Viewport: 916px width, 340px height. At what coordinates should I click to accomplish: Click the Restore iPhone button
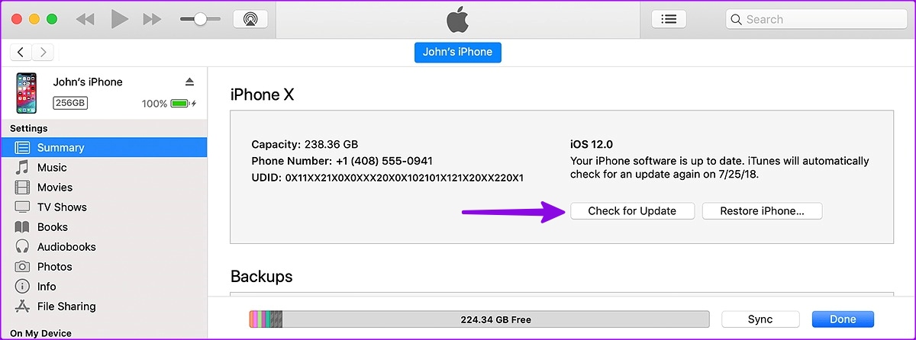click(762, 211)
